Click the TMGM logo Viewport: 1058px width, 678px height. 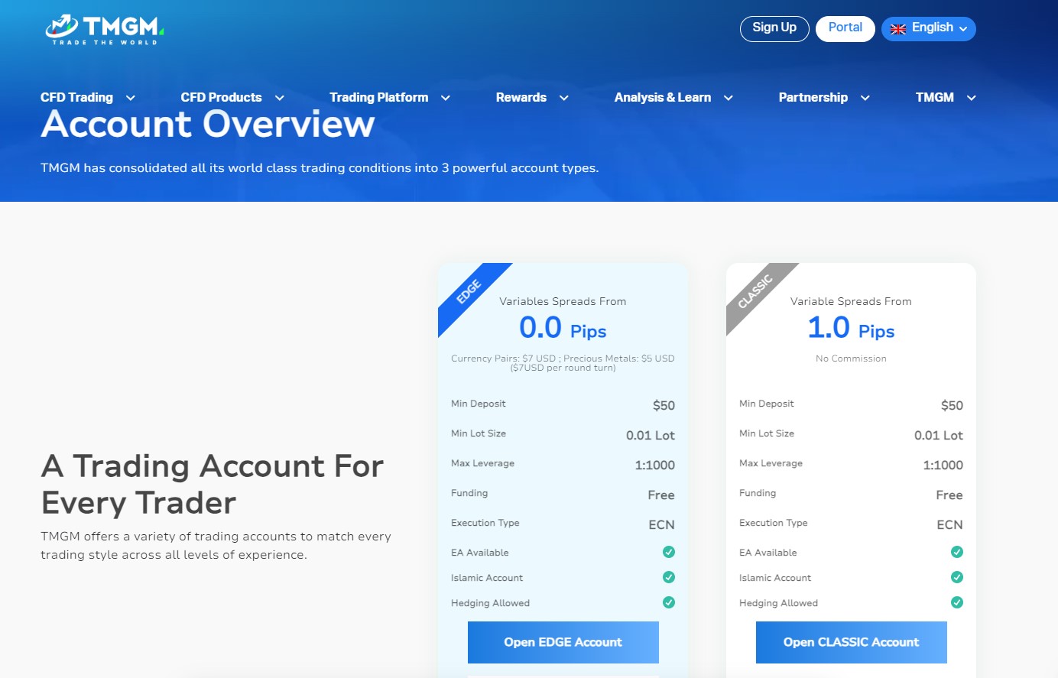pyautogui.click(x=105, y=30)
